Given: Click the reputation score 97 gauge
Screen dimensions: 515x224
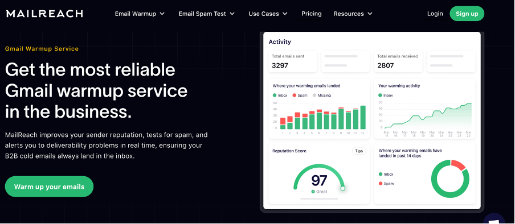Looking at the screenshot, I should (319, 180).
